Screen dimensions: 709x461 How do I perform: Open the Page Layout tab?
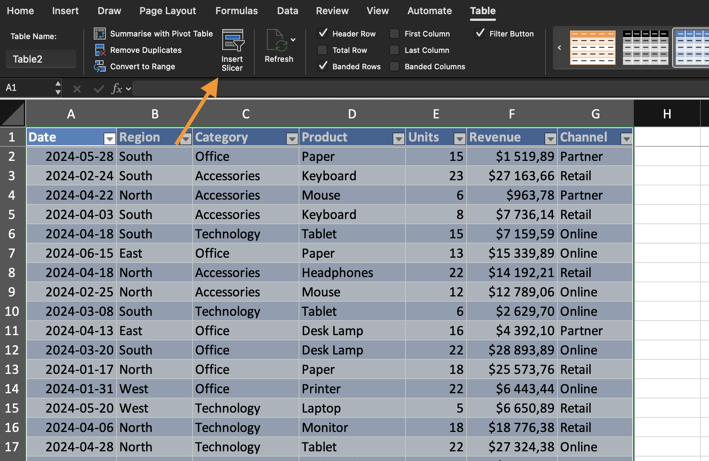[x=168, y=11]
